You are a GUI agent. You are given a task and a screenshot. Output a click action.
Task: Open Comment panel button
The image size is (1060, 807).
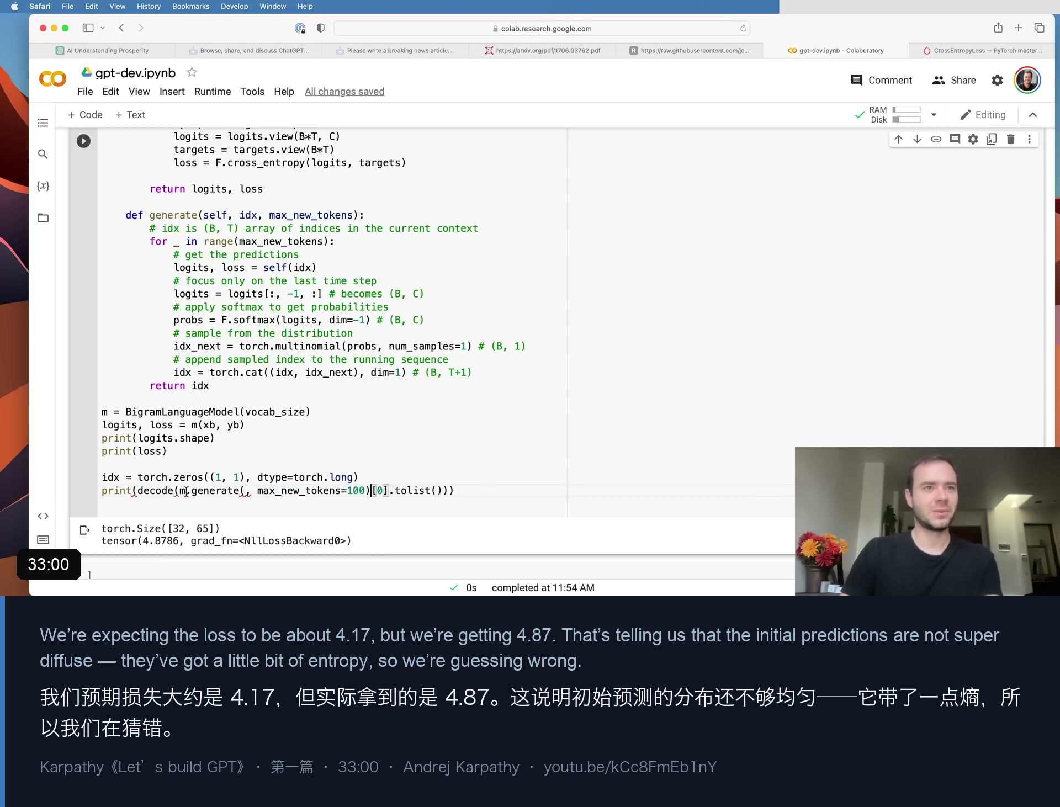click(x=881, y=81)
